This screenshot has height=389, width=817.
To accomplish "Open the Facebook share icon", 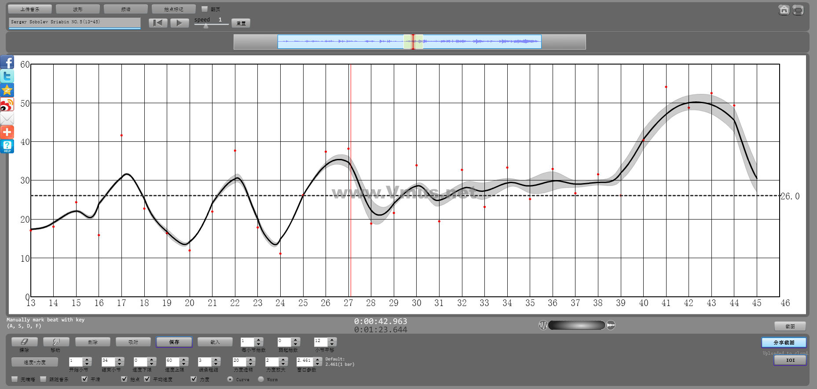I will (x=7, y=62).
